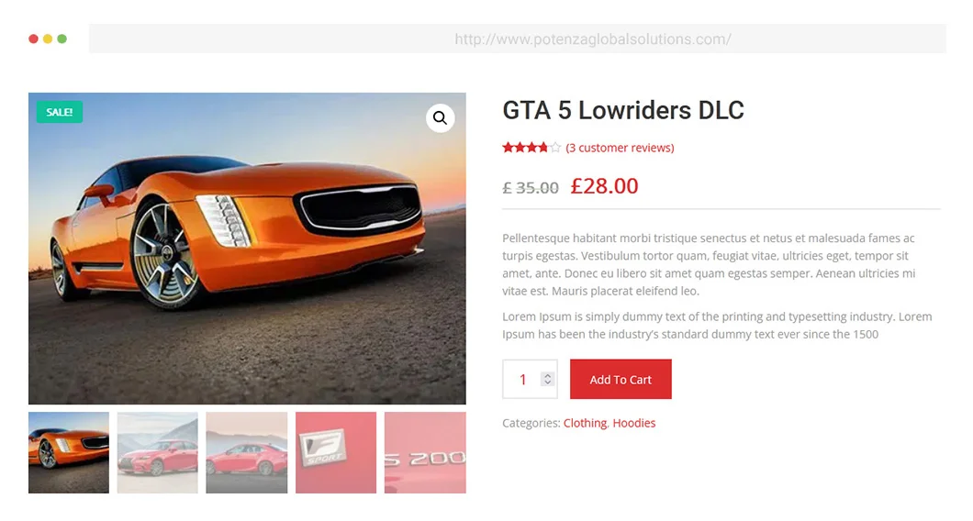Select the F Sport badge thumbnail
This screenshot has width=973, height=521.
tap(336, 453)
